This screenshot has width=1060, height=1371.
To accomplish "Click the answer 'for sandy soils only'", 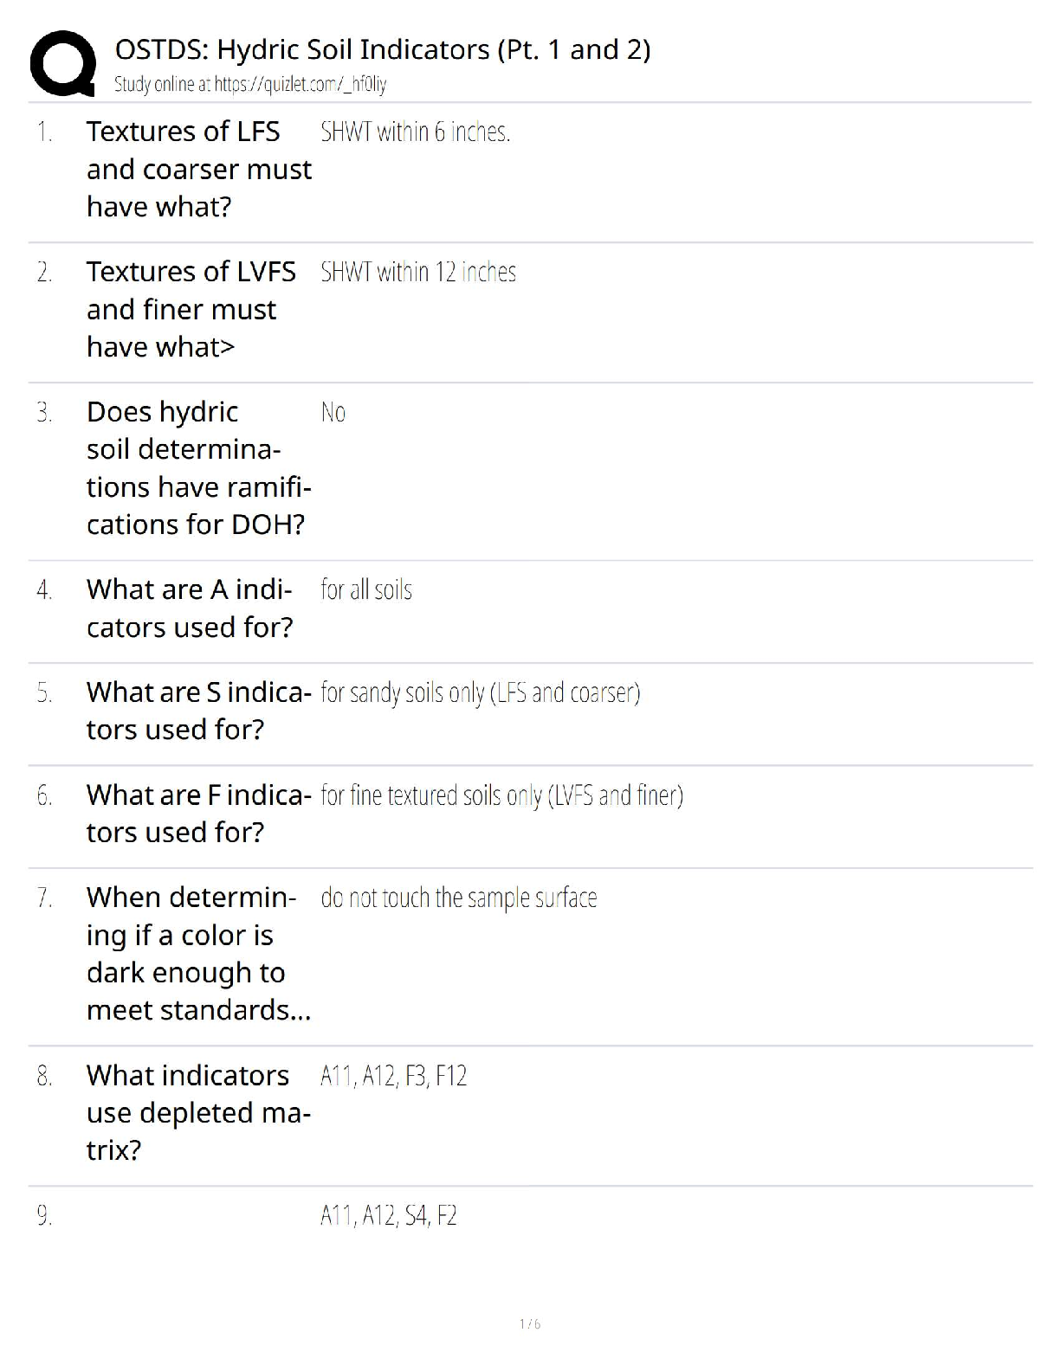I will (480, 693).
